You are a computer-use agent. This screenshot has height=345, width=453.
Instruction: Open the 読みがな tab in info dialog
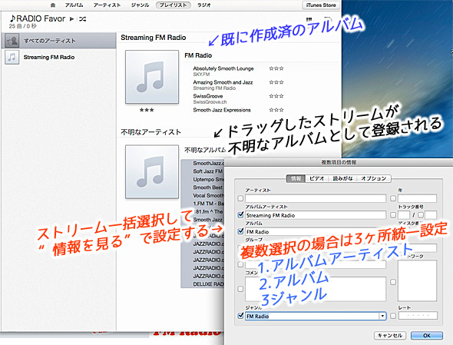(x=343, y=178)
